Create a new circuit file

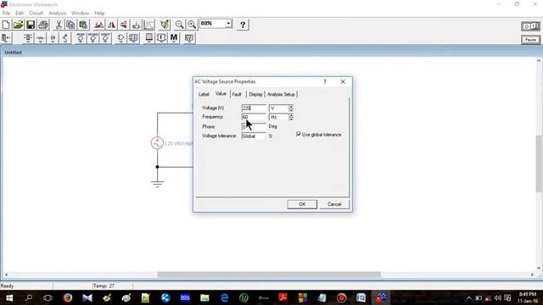point(6,25)
